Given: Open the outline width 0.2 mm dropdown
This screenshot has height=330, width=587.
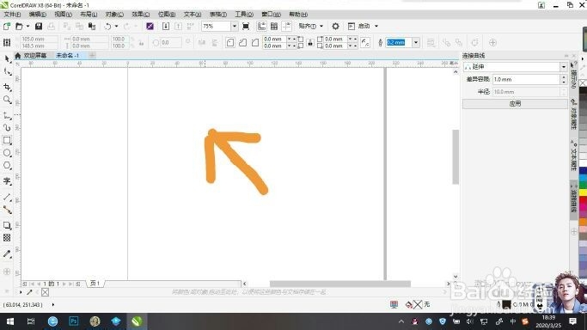Looking at the screenshot, I should click(416, 43).
